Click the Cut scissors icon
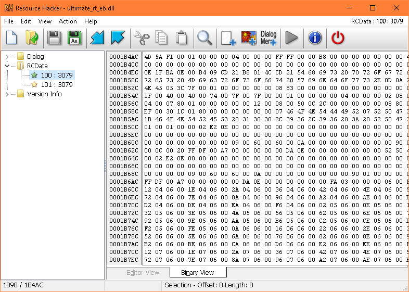This screenshot has height=292, width=409. tap(140, 37)
